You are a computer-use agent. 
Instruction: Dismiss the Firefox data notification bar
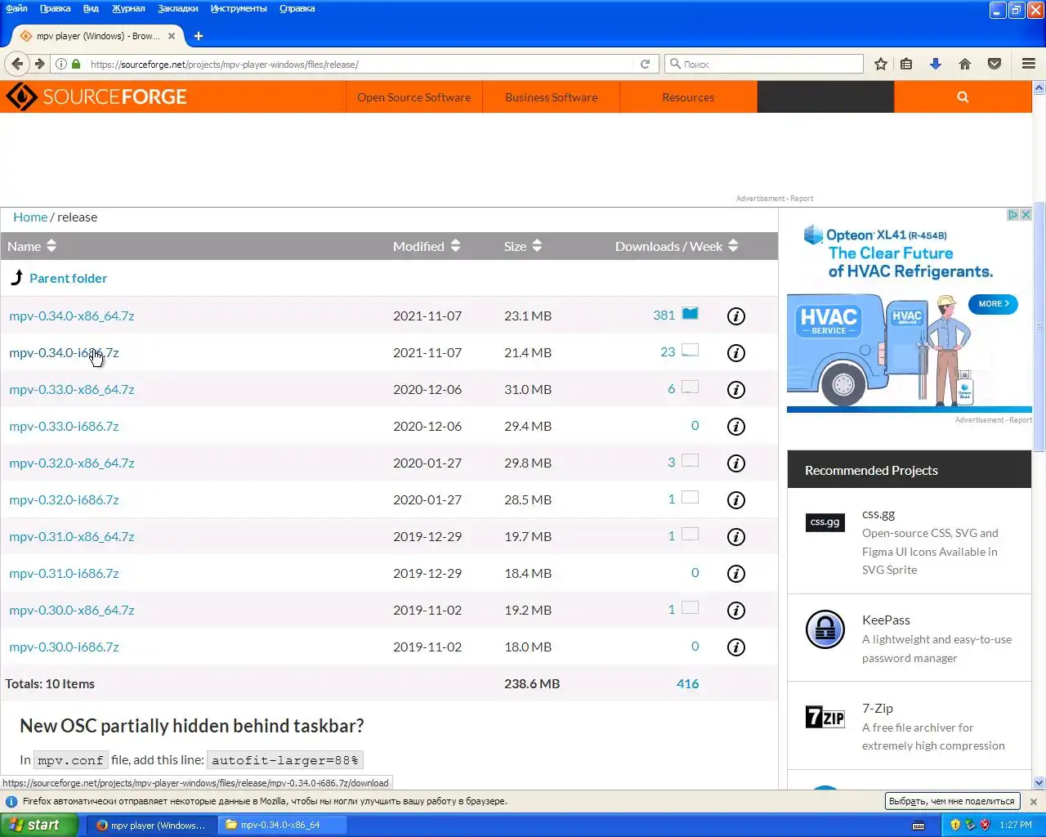[1034, 802]
